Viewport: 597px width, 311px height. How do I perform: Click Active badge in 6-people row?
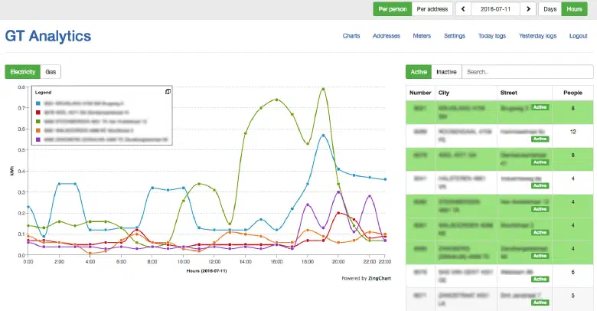point(540,280)
